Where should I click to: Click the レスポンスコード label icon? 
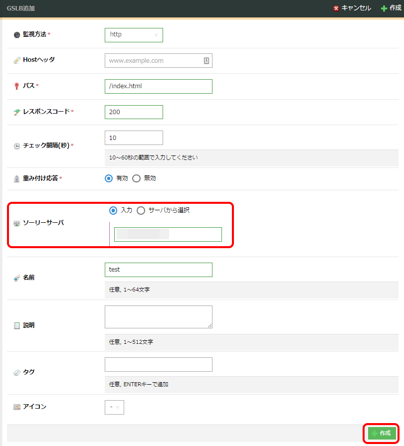coord(17,112)
